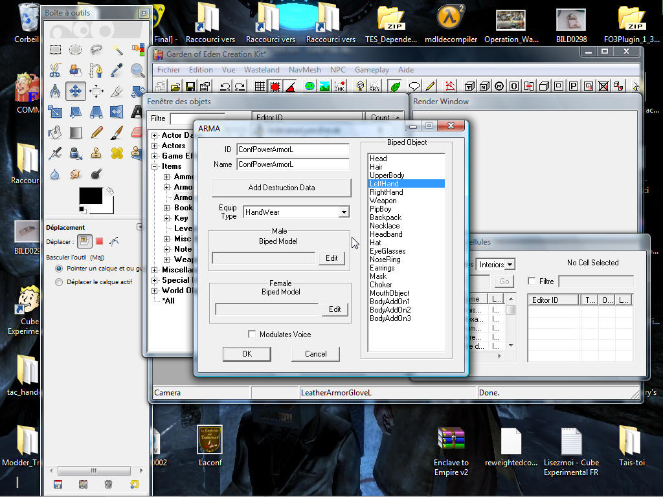This screenshot has width=663, height=497.
Task: Select the Foreground Select tool
Action: [x=76, y=70]
